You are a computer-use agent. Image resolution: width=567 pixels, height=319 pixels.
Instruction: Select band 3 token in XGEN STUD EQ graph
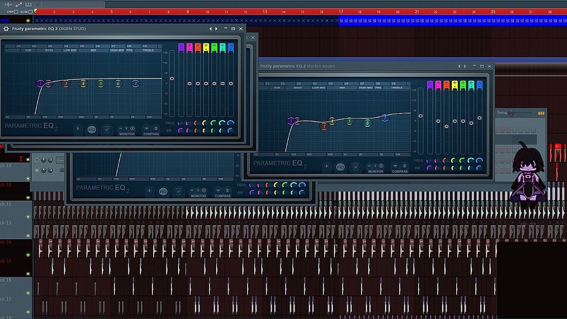(66, 84)
